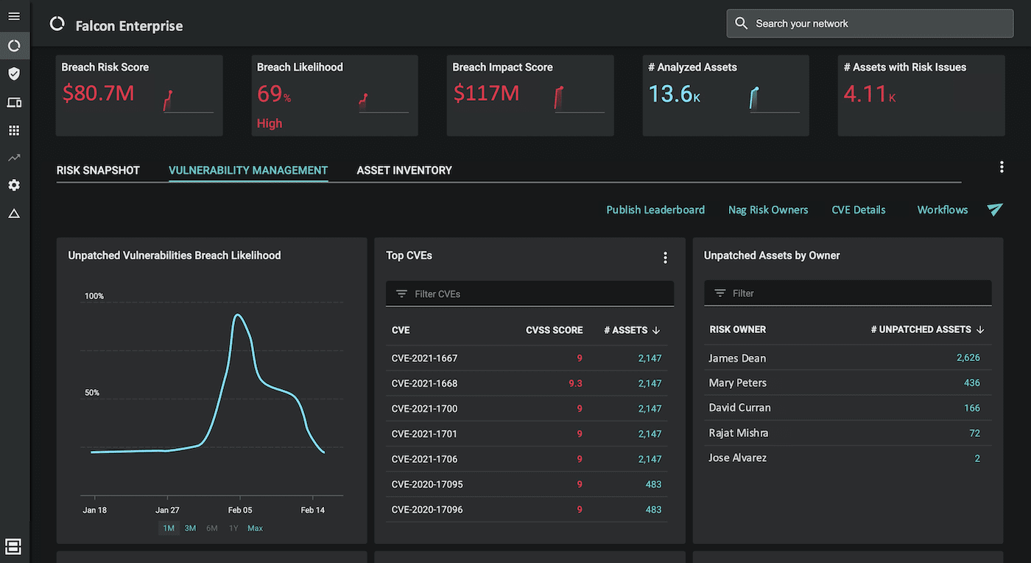Screen dimensions: 1031x563
Task: Open the hamburger menu in the sidebar
Action: coord(13,16)
